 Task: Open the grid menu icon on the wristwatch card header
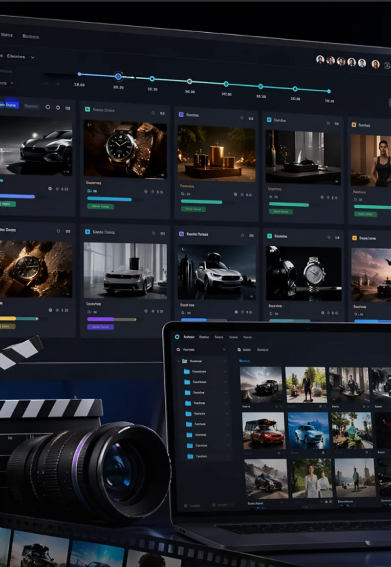pos(162,113)
